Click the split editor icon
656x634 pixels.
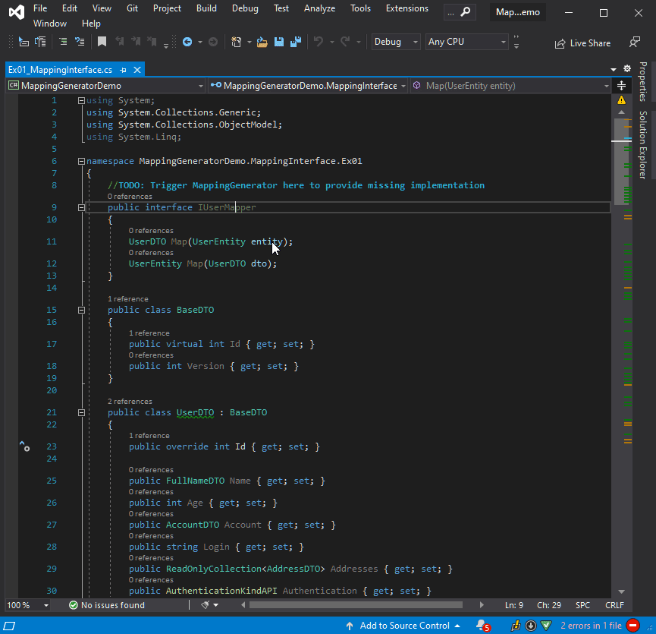(x=622, y=86)
